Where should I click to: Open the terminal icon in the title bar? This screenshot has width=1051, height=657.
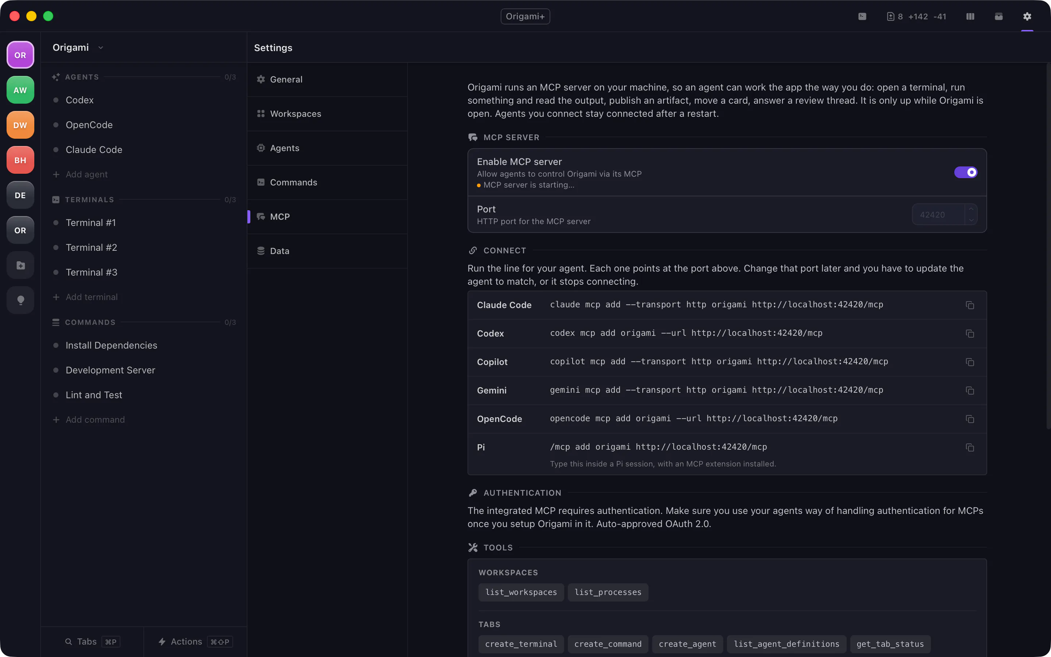(862, 16)
